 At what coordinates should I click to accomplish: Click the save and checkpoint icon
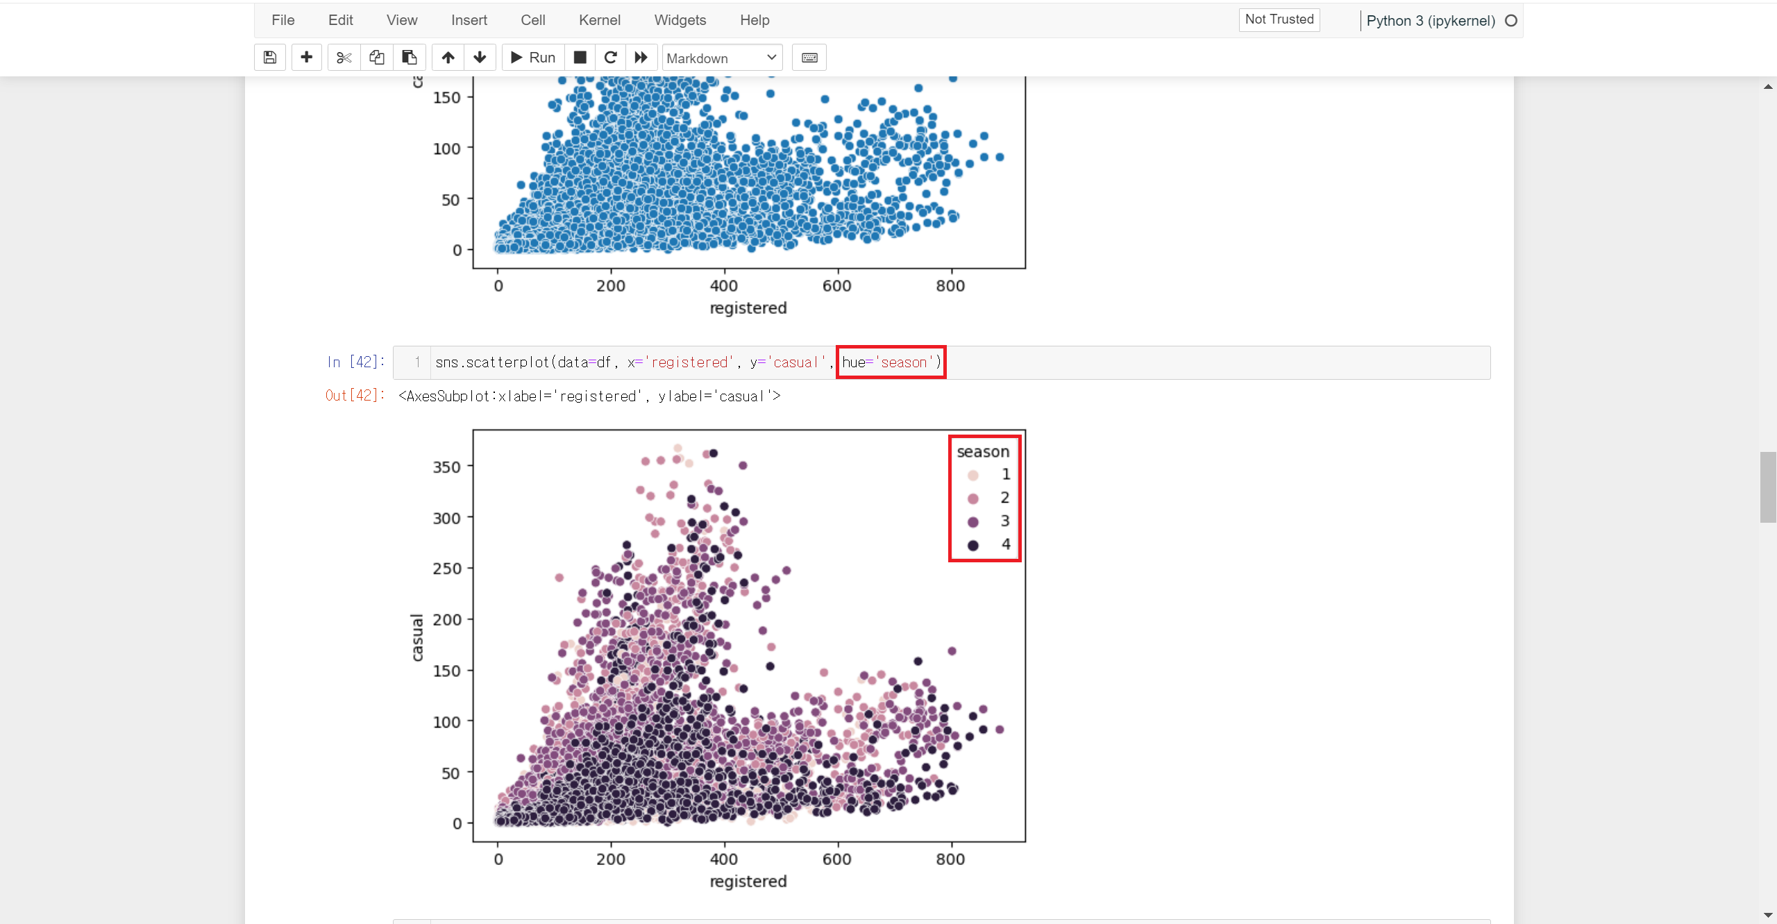point(270,58)
